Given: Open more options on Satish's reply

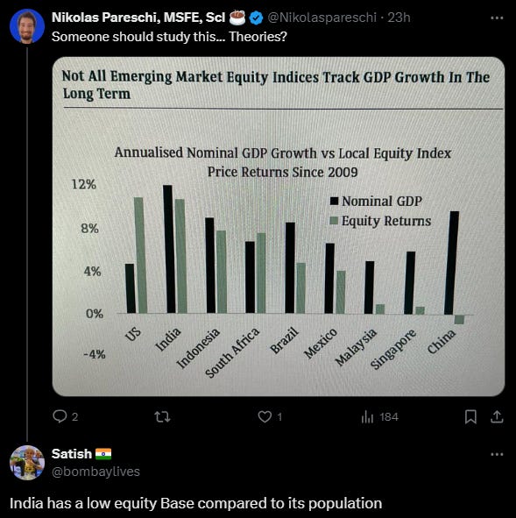Looking at the screenshot, I should point(497,454).
